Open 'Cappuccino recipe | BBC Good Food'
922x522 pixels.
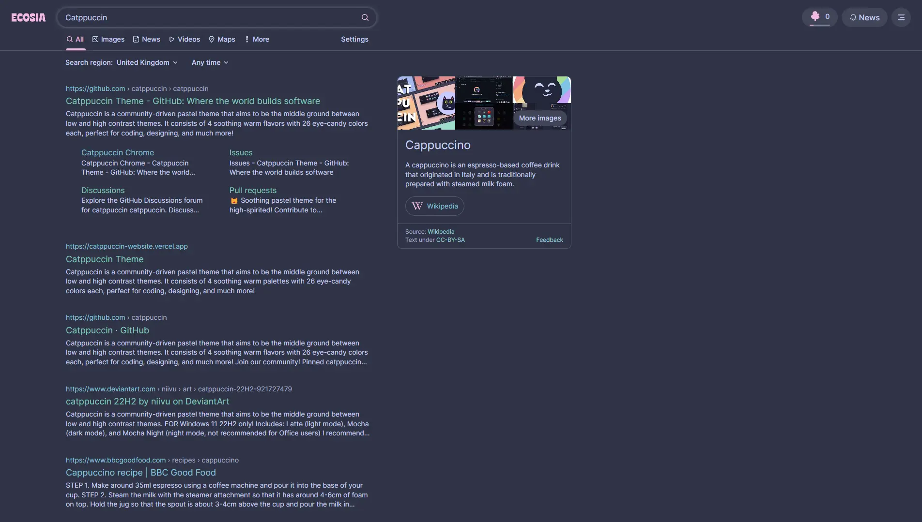click(141, 473)
